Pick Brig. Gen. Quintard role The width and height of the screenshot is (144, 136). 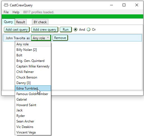click(33, 61)
